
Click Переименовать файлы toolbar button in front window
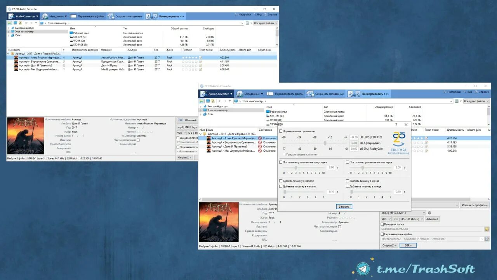click(286, 94)
